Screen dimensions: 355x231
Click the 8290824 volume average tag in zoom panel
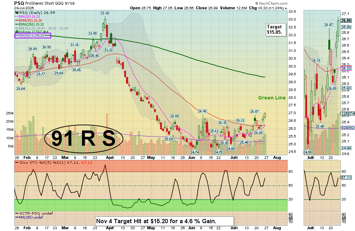click(348, 128)
